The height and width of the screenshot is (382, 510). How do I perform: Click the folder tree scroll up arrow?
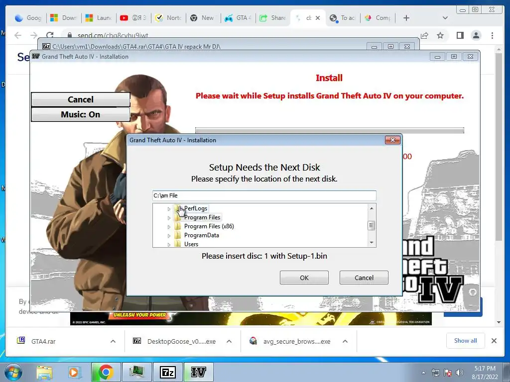coord(372,208)
